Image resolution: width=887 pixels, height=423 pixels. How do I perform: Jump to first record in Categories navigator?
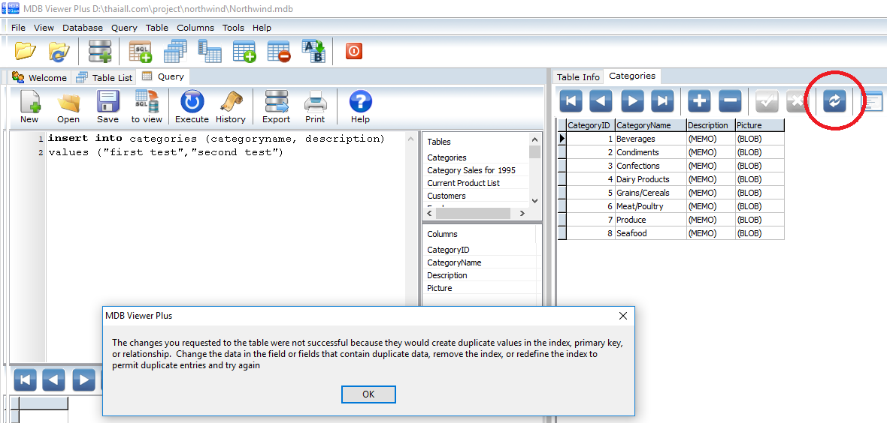(571, 101)
